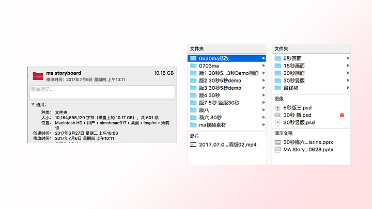Screen dimensions: 372x209
Task: Expand arrow for 30秒画面 folder
Action: (348, 73)
